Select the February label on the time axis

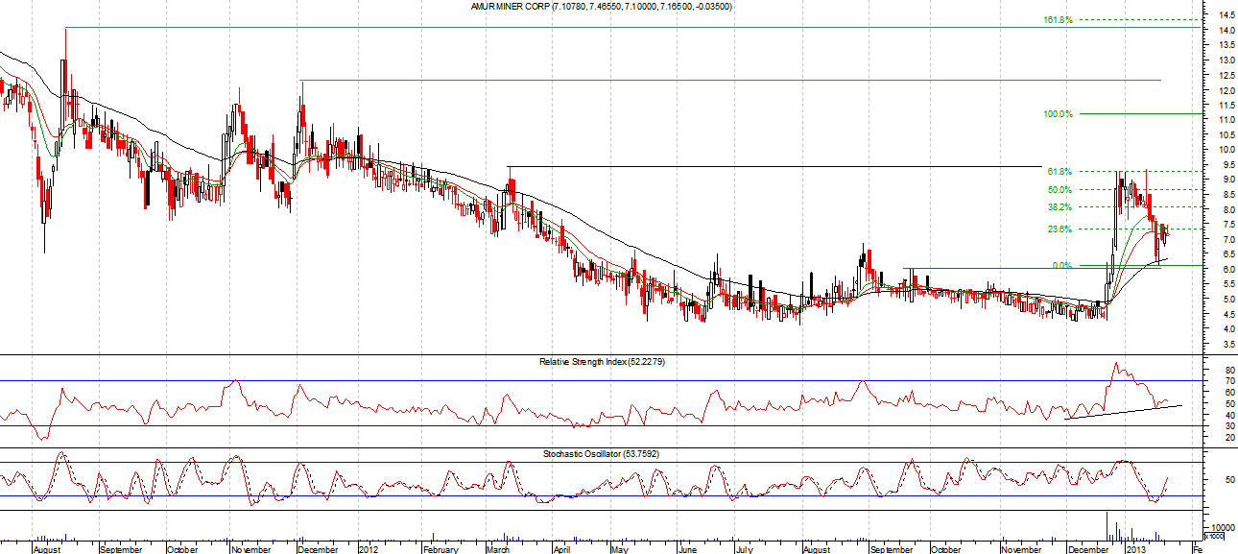440,549
